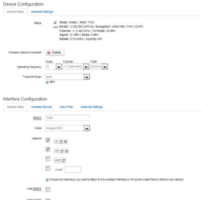Click the signal strength icon in Status
This screenshot has height=200, width=209.
pos(55,23)
